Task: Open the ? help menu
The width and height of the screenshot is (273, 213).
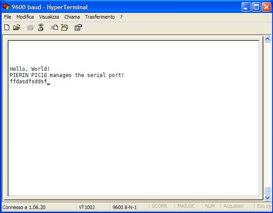Action: [x=121, y=17]
